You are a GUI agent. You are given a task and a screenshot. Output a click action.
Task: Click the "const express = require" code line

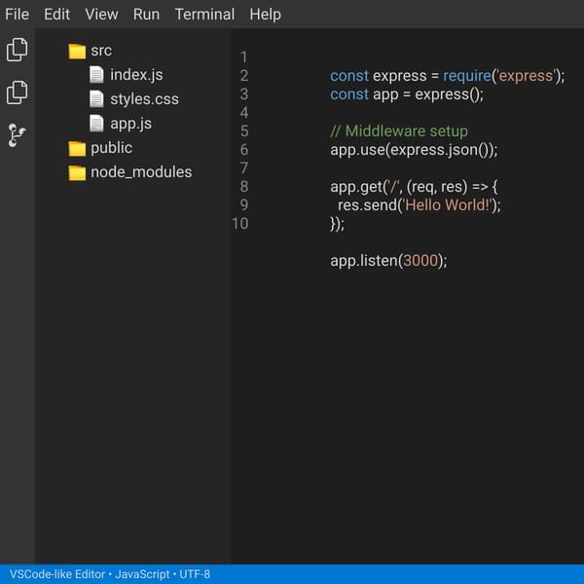(448, 76)
